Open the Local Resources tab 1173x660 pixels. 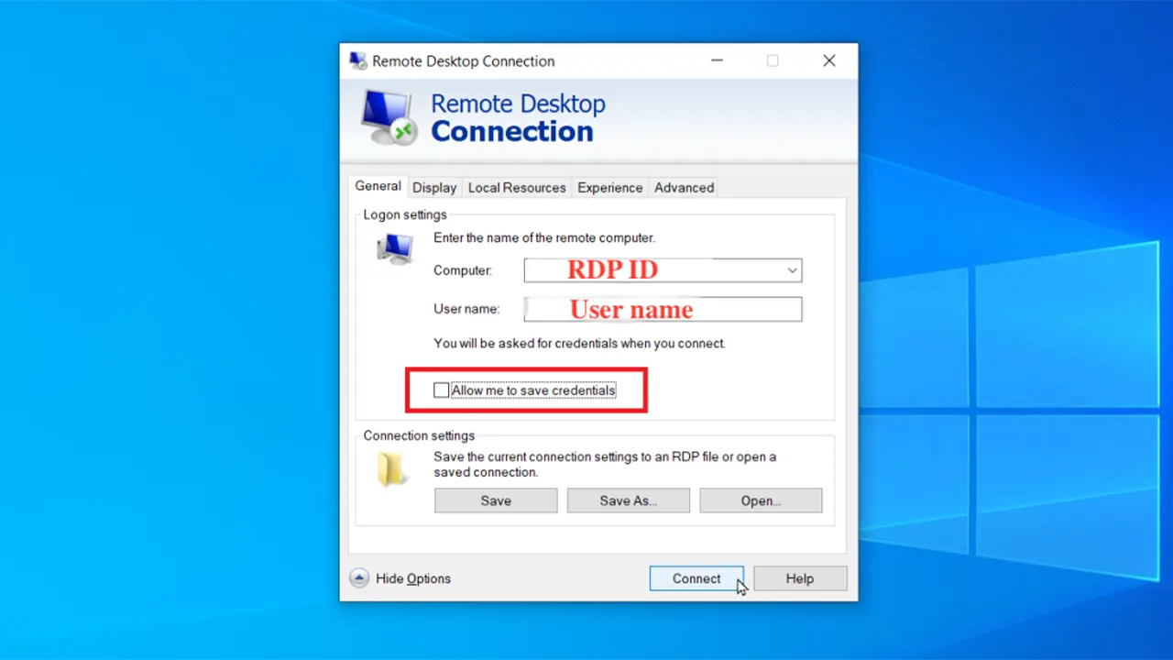click(x=517, y=188)
